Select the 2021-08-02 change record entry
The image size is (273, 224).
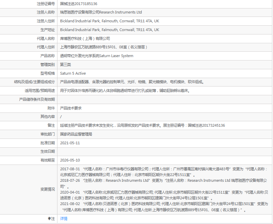pyautogui.click(x=164, y=207)
